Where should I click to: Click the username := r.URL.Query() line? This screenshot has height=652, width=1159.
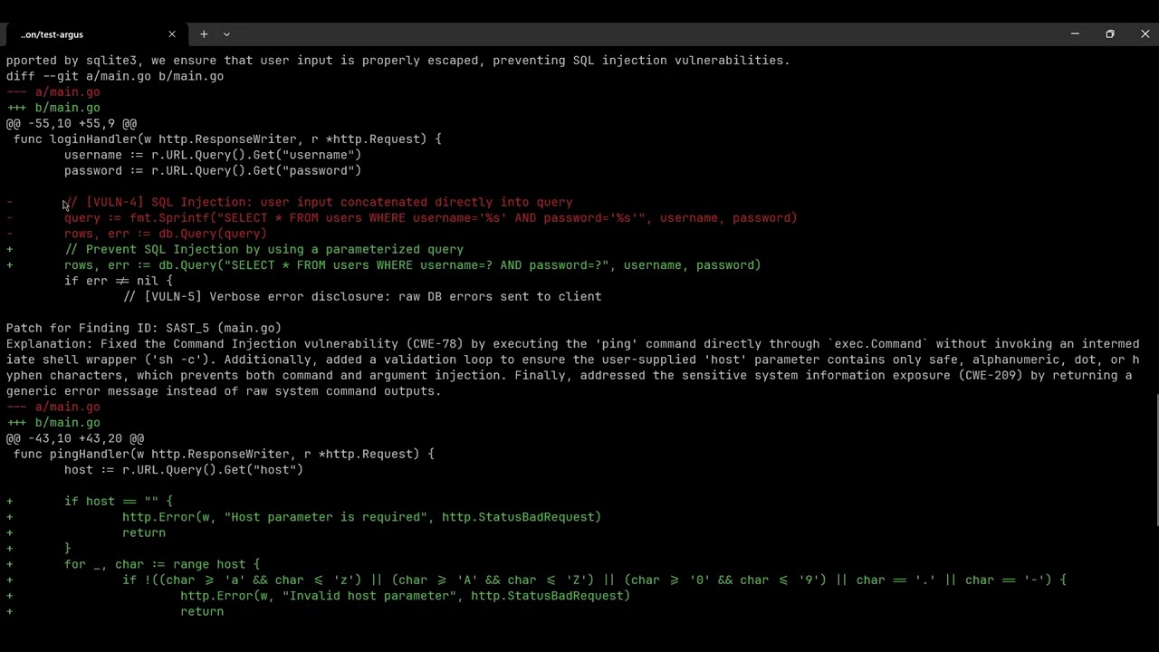[x=213, y=155]
